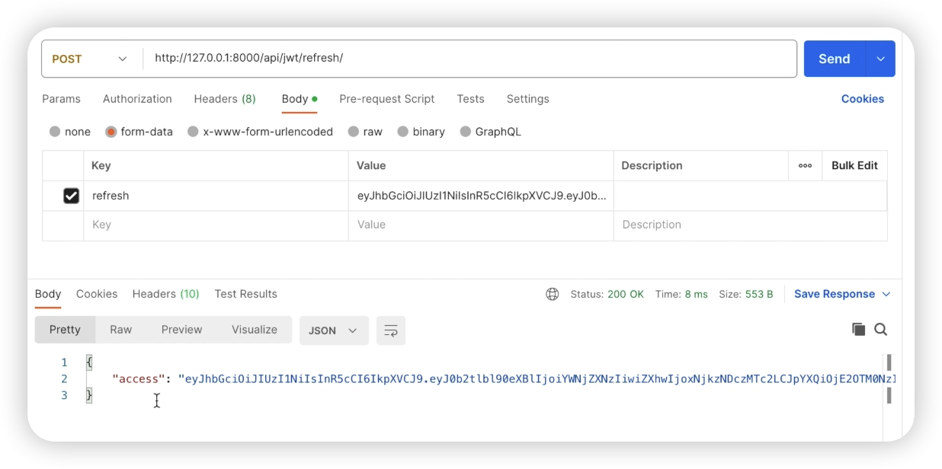942x469 pixels.
Task: Uncheck the refresh key row checkbox
Action: click(x=71, y=196)
